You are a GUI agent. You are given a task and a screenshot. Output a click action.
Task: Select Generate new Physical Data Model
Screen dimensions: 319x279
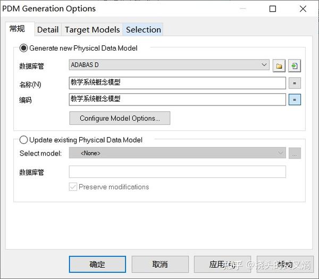coord(24,48)
